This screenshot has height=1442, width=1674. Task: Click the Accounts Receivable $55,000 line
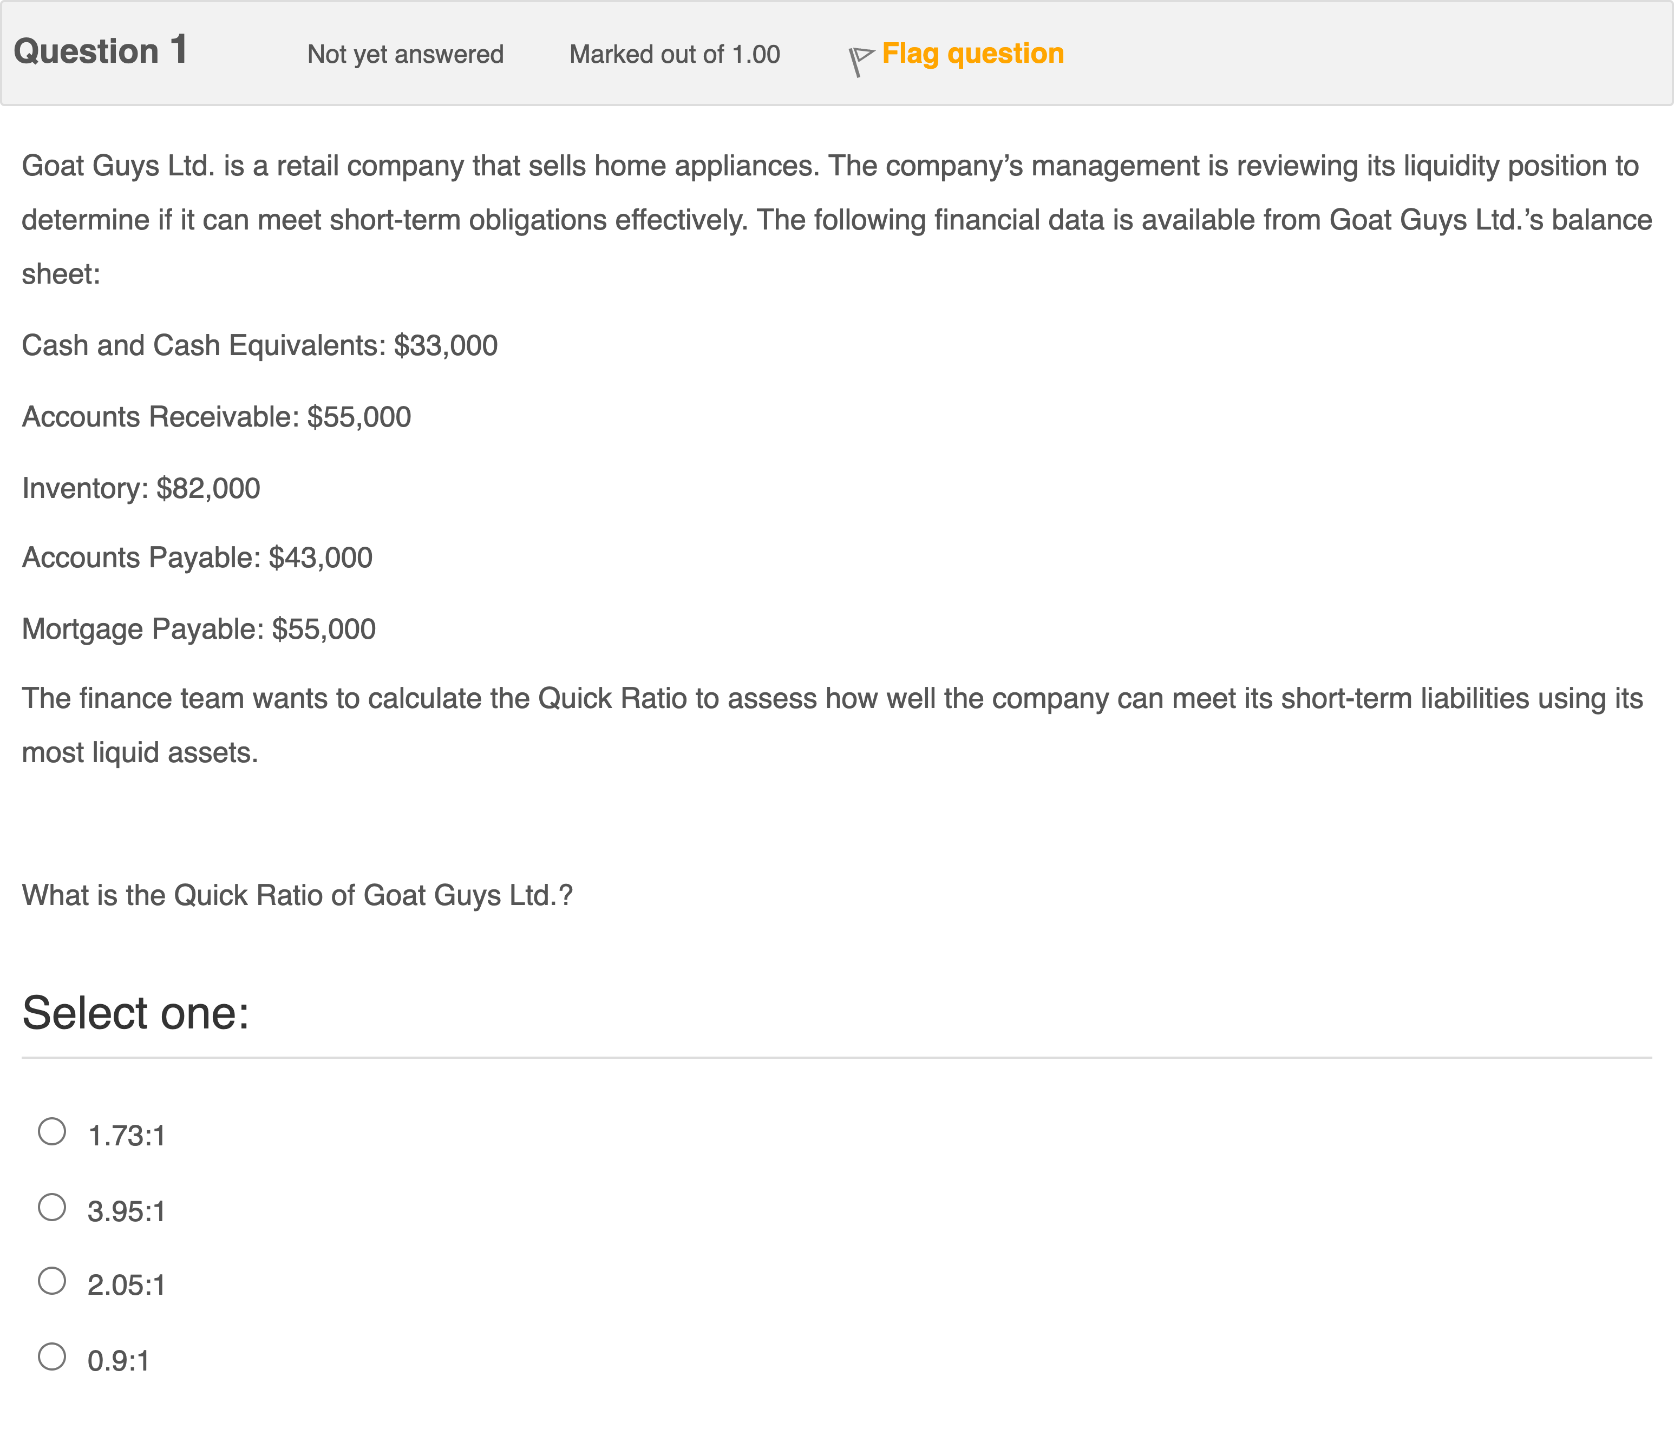click(217, 417)
